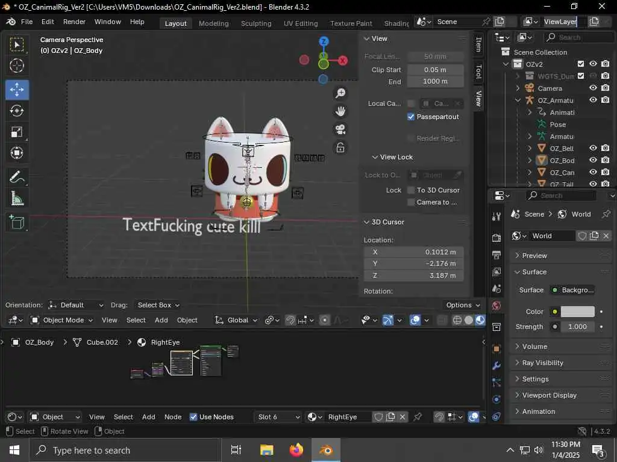Pick the Scale tool
617x462 pixels.
tap(16, 132)
